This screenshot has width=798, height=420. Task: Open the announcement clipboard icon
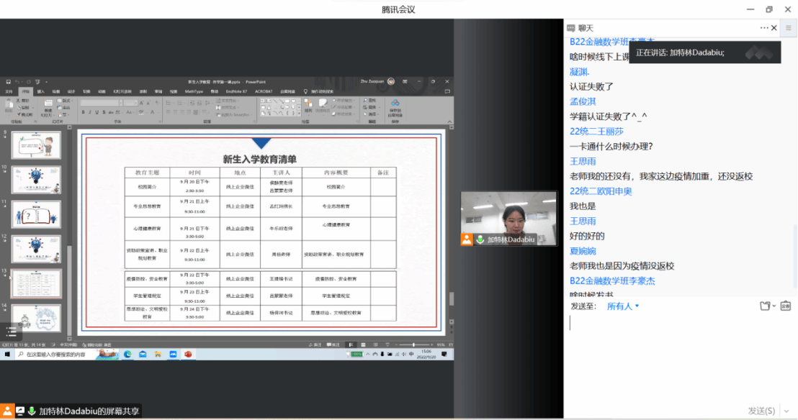786,306
